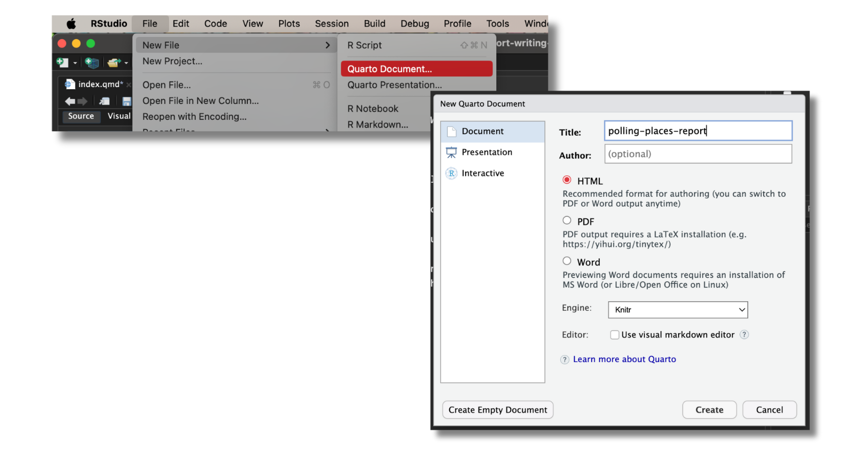Follow the Learn more about Quarto link
Image resolution: width=841 pixels, height=459 pixels.
624,359
